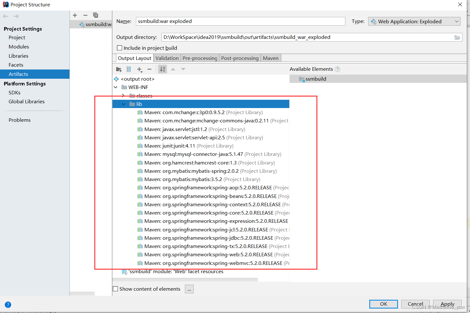The height and width of the screenshot is (313, 470).
Task: Edit the artifact Name field
Action: click(241, 21)
